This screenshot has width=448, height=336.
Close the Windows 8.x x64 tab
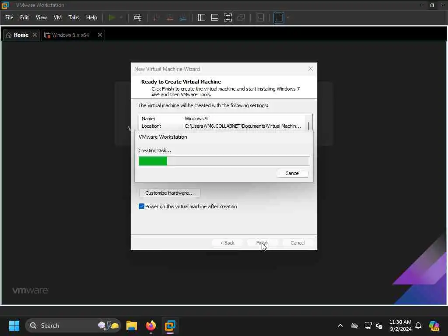100,35
